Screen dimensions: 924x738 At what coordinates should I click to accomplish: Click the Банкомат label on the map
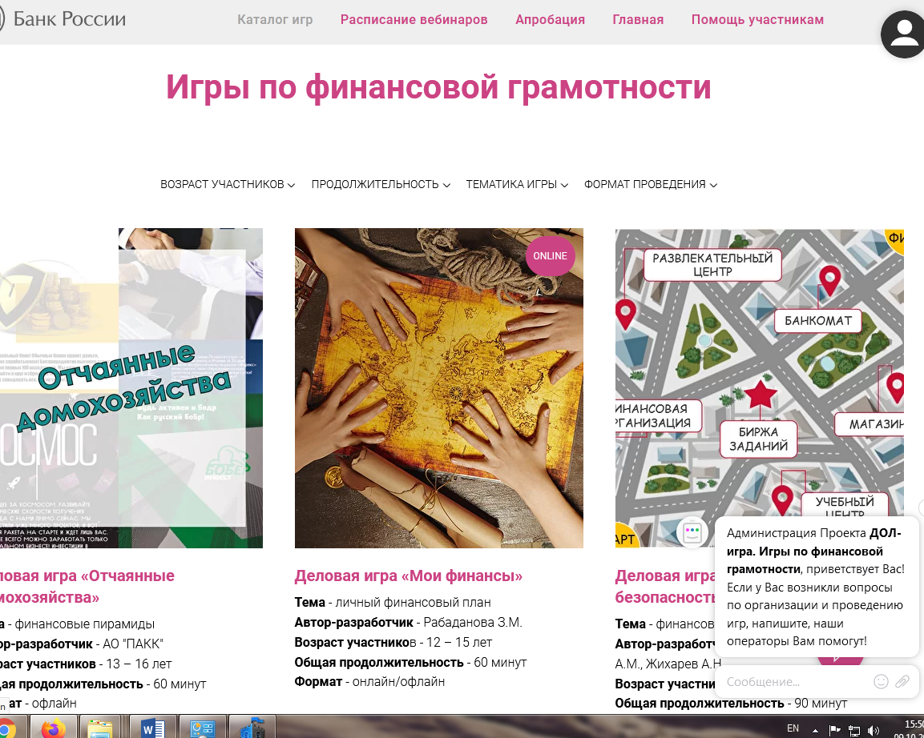click(x=818, y=321)
